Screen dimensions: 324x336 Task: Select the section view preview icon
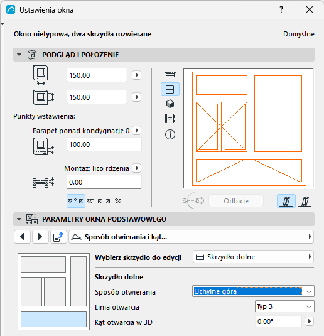pyautogui.click(x=170, y=119)
